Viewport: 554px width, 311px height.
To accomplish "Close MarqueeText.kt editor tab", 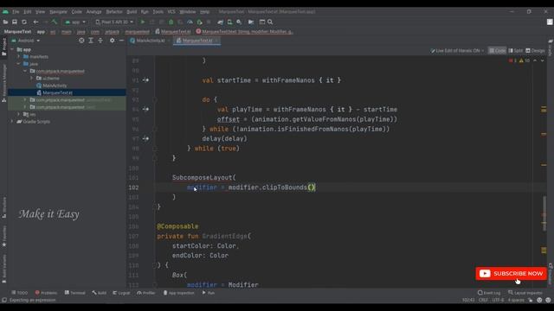I will tap(216, 41).
